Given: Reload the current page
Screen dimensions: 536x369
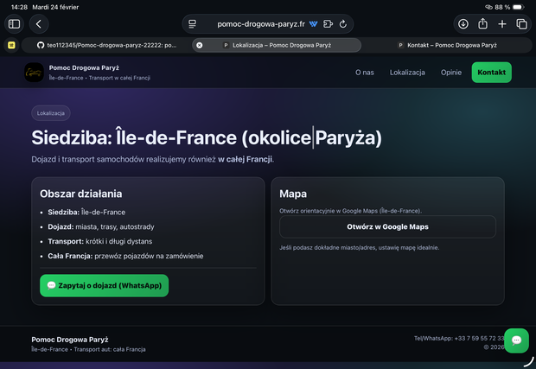Looking at the screenshot, I should point(343,24).
